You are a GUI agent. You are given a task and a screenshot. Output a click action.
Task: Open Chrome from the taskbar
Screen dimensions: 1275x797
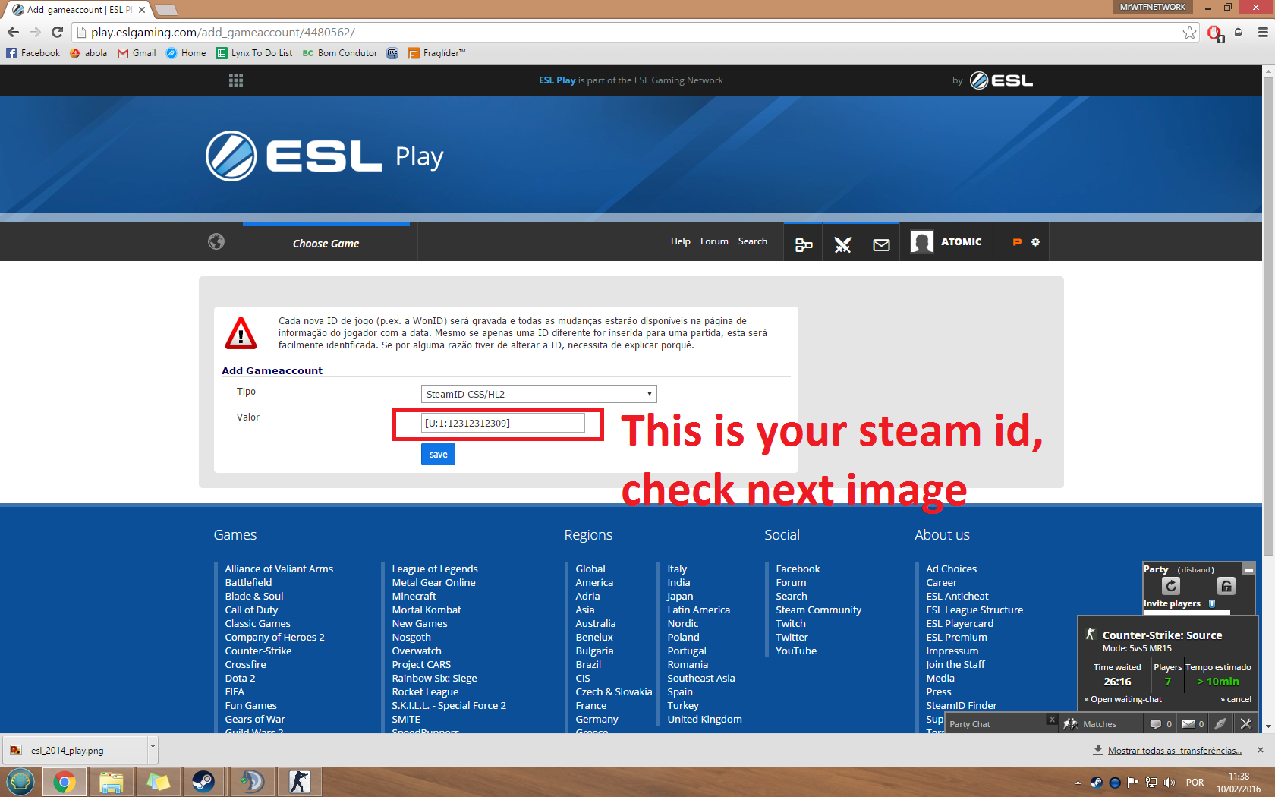pyautogui.click(x=65, y=782)
